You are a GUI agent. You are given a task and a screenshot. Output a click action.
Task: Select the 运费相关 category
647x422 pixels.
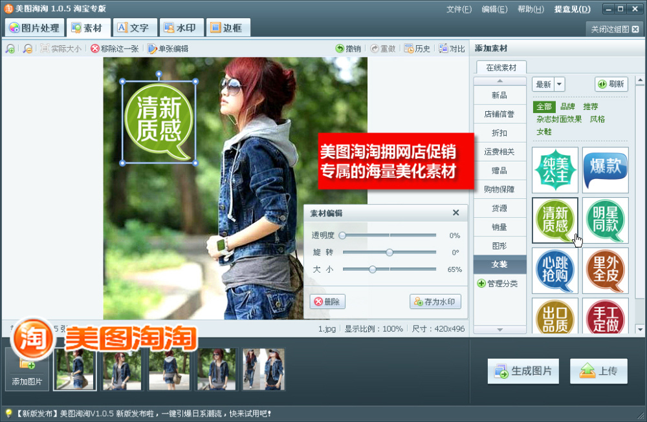point(499,152)
